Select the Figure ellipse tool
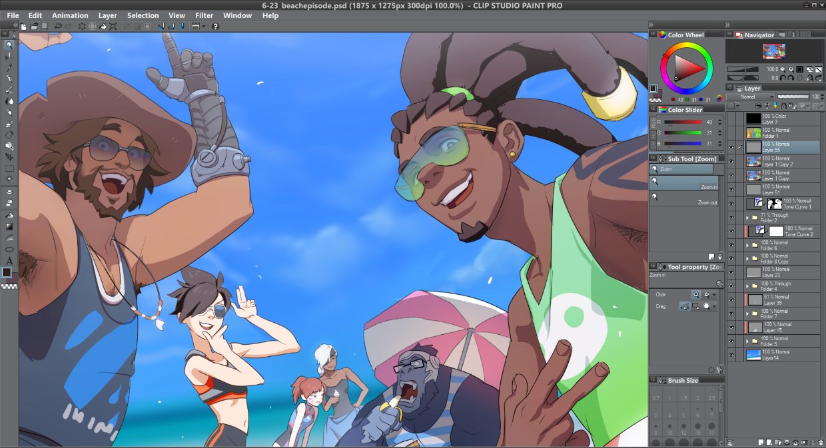This screenshot has height=448, width=826. pos(9,249)
